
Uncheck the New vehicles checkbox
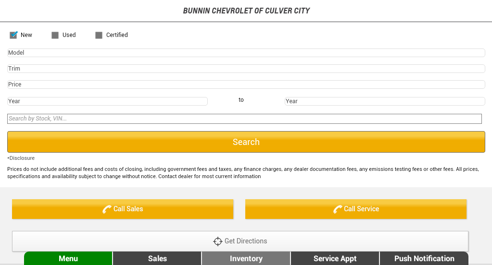click(x=13, y=35)
